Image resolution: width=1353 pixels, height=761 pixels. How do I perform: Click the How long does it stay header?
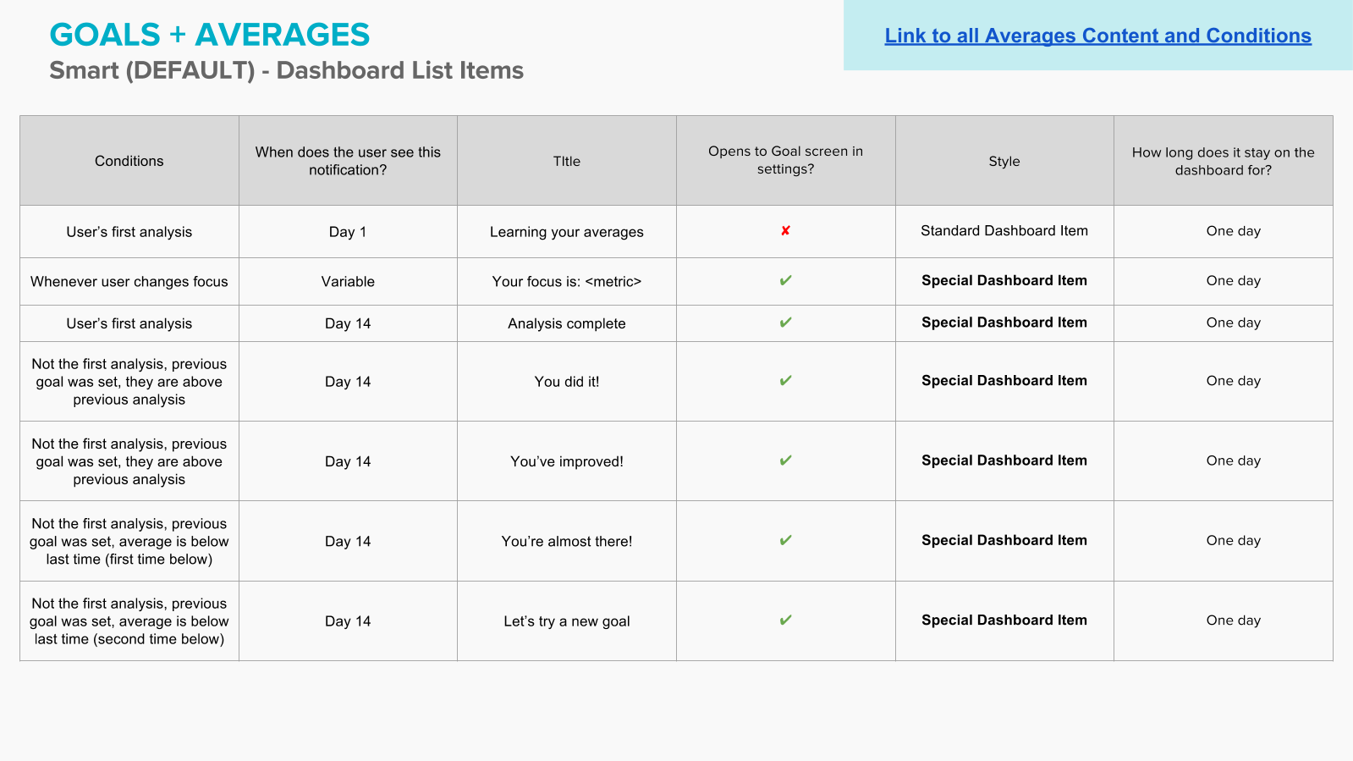[x=1224, y=161]
